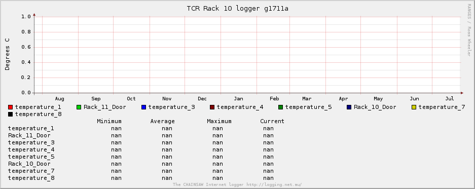
Task: Click temperature_3 row name in statistics table
Action: (x=31, y=142)
